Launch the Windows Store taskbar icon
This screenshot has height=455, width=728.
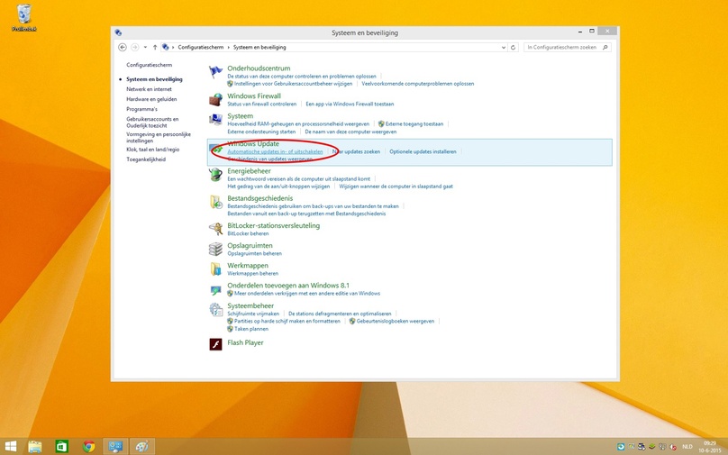pos(62,446)
